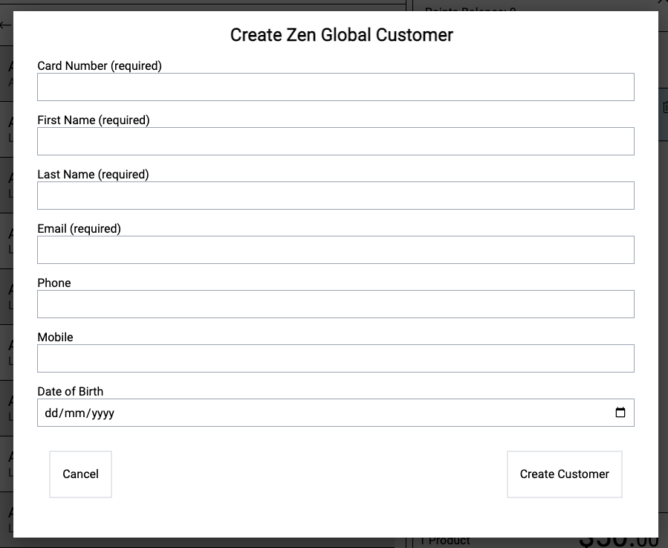Click the Phone input field

(335, 303)
